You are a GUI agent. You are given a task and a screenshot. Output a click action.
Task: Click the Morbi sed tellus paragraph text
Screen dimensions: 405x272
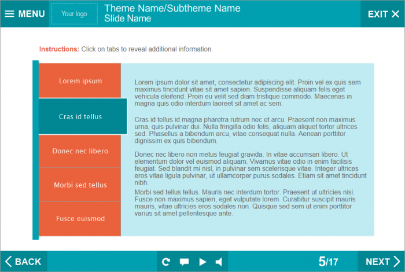tap(248, 202)
